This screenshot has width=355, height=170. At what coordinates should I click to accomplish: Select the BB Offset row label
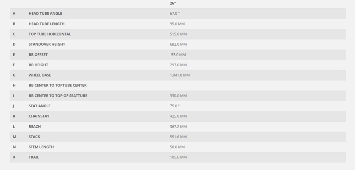click(38, 55)
